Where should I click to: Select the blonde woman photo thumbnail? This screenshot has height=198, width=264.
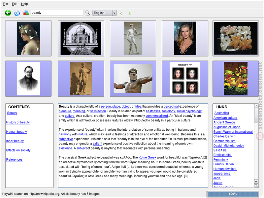[185, 38]
